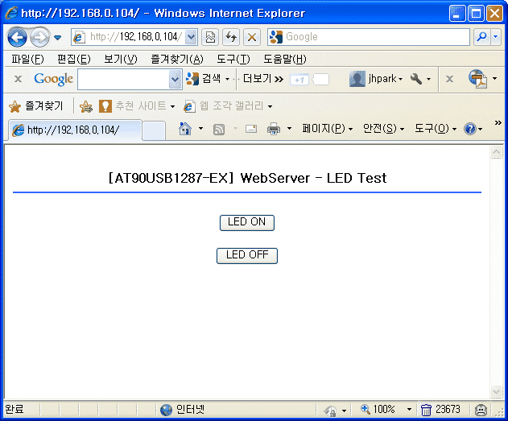Click the scrollbar down arrow

(x=497, y=392)
